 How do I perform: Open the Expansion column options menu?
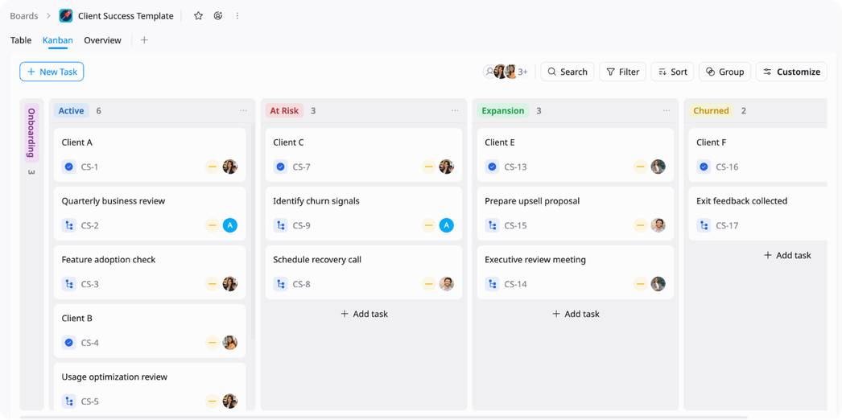click(x=667, y=110)
